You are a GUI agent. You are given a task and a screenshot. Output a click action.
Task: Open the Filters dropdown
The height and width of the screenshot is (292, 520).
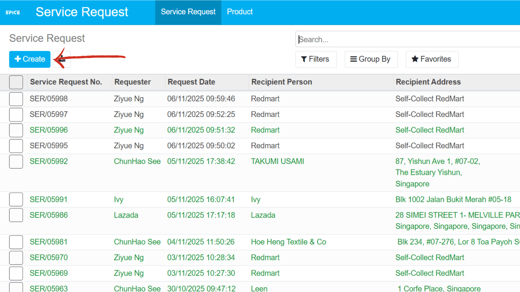(316, 59)
